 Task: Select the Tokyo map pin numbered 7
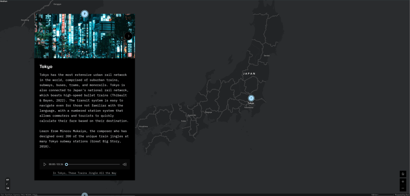pyautogui.click(x=251, y=98)
